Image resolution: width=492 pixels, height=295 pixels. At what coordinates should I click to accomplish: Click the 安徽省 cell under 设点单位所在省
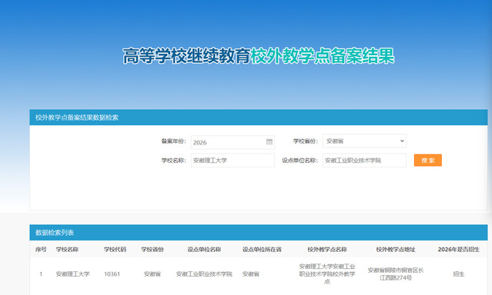(251, 274)
